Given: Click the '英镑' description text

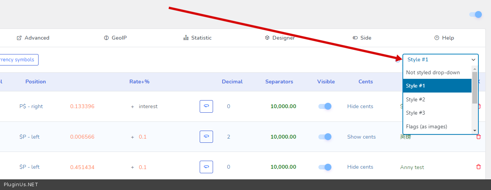Looking at the screenshot, I should point(405,137).
